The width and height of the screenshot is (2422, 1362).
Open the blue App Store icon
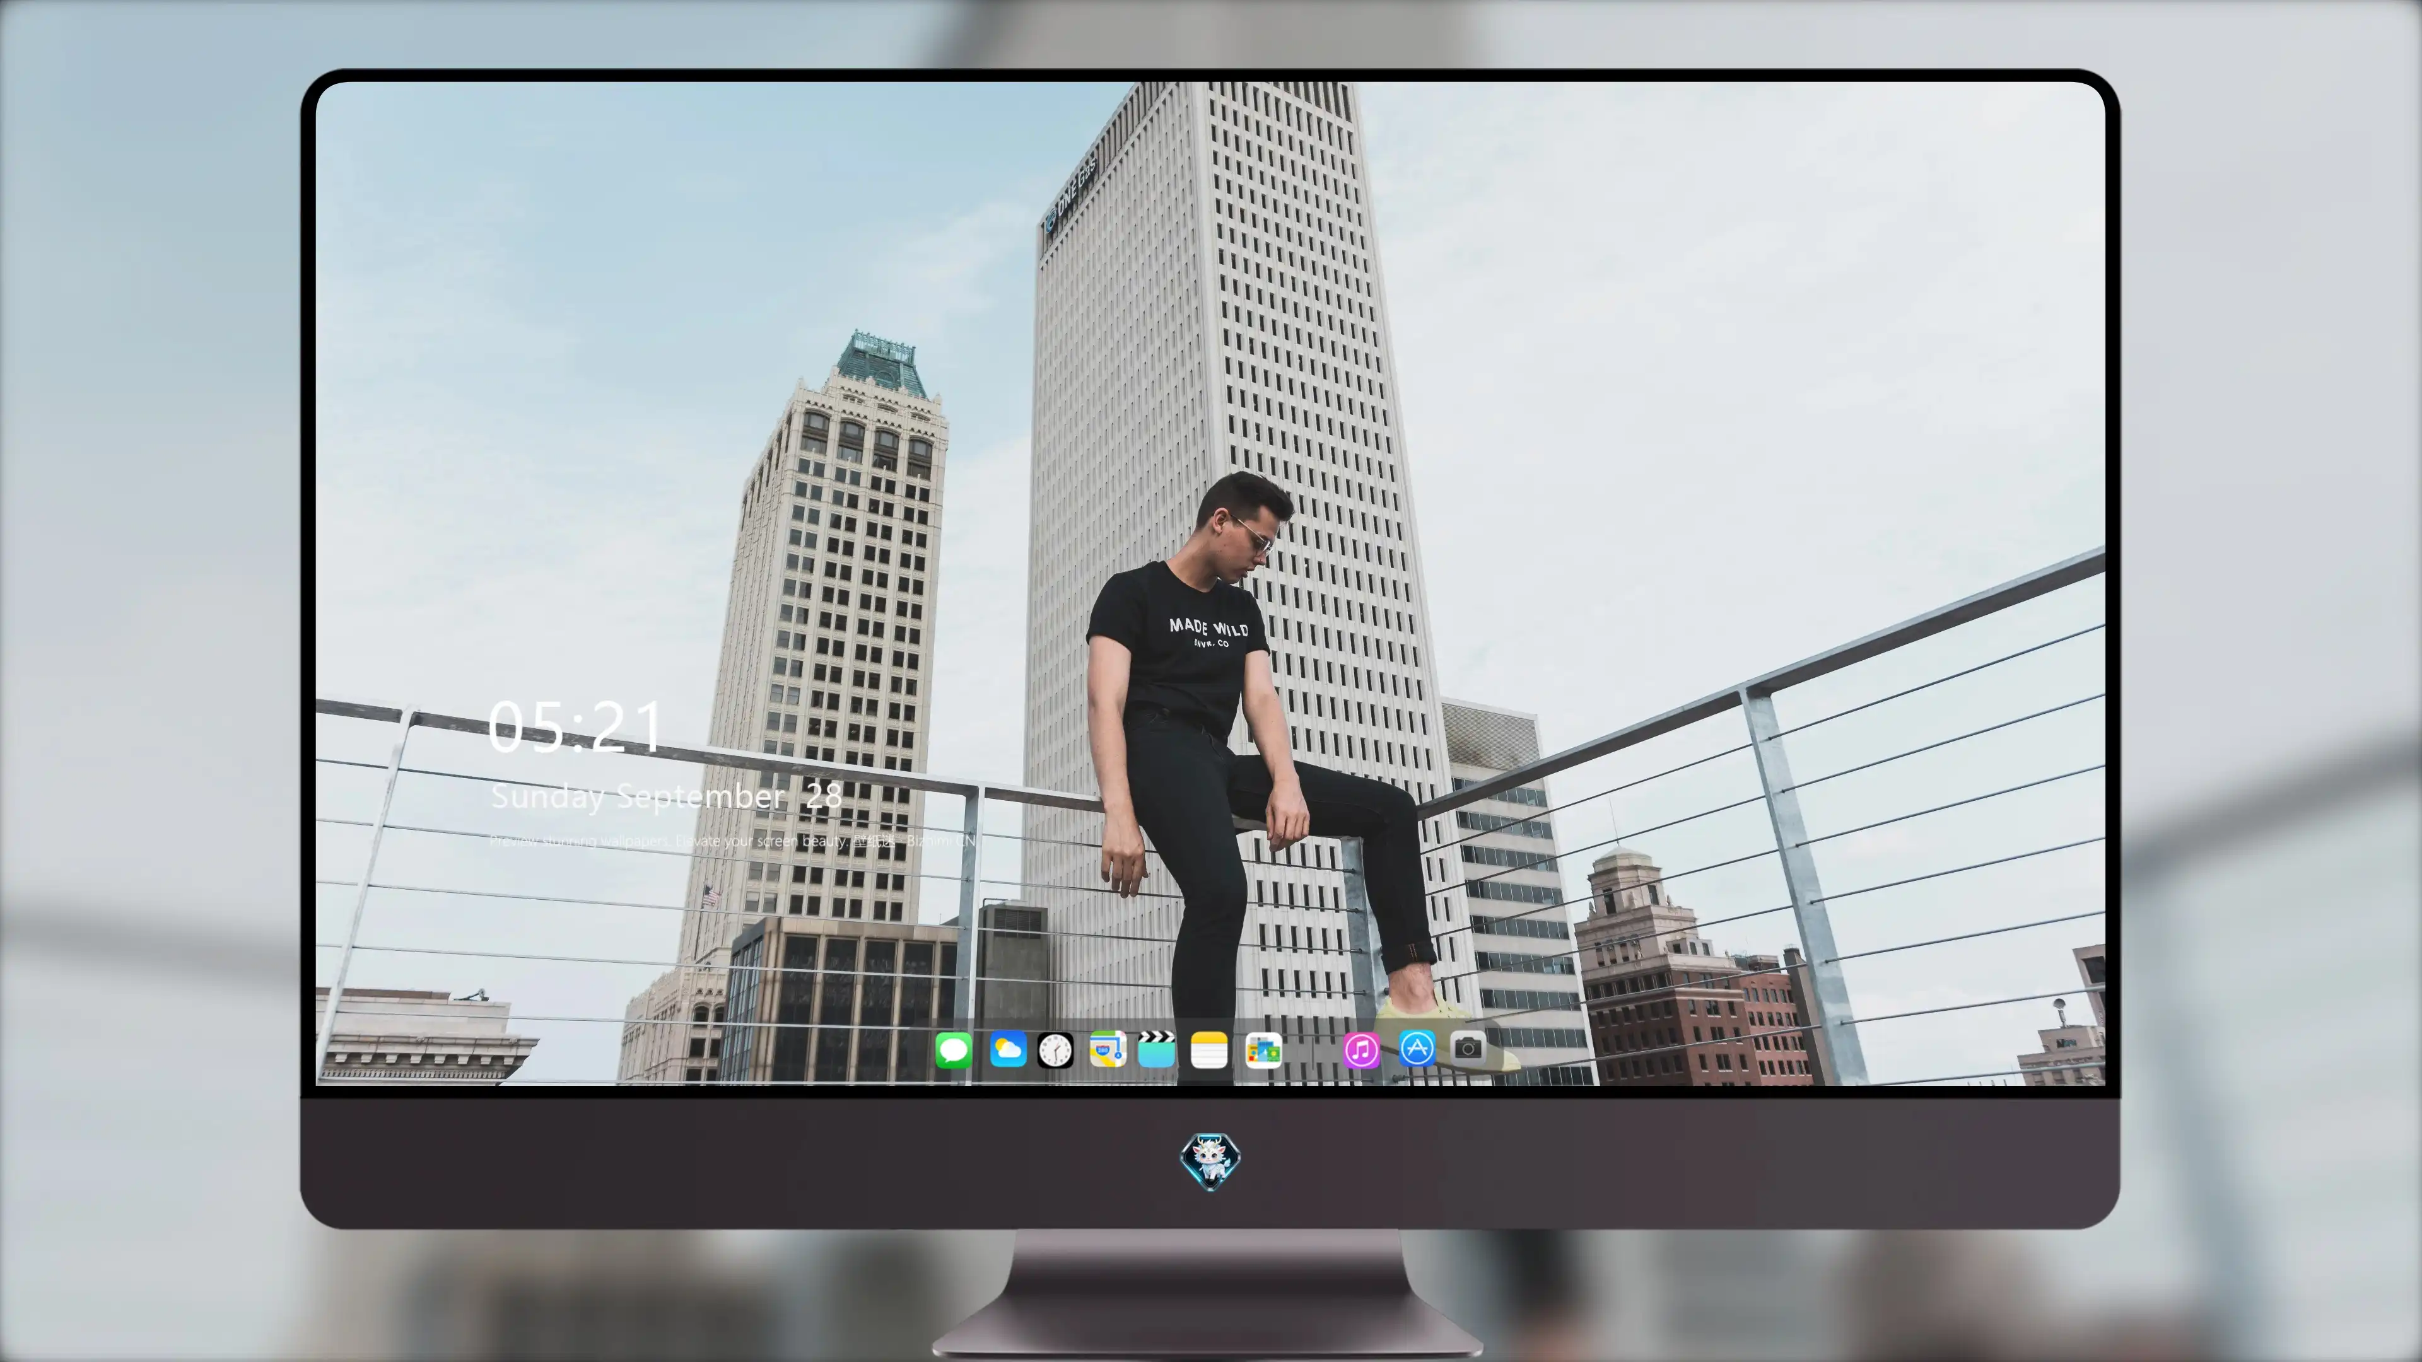point(1417,1048)
